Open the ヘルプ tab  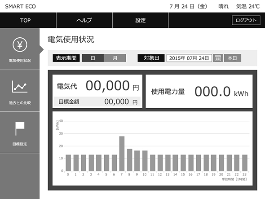84,20
